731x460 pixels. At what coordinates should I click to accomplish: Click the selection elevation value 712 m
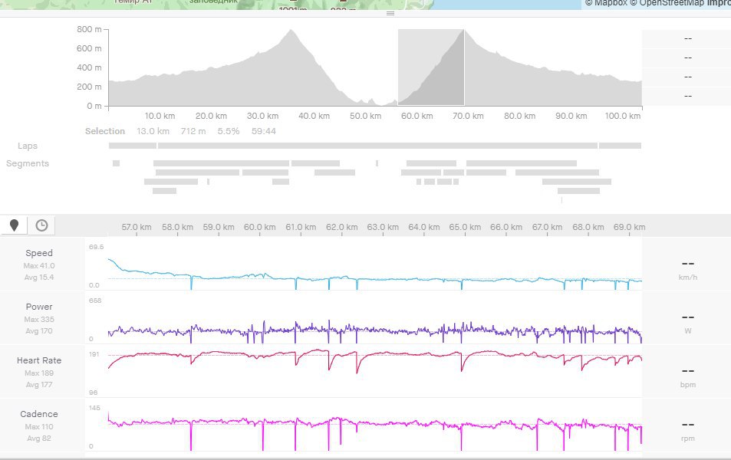[193, 131]
